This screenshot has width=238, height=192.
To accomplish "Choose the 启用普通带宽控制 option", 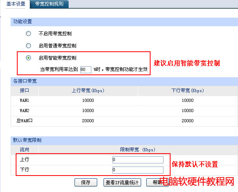I will 28,45.
